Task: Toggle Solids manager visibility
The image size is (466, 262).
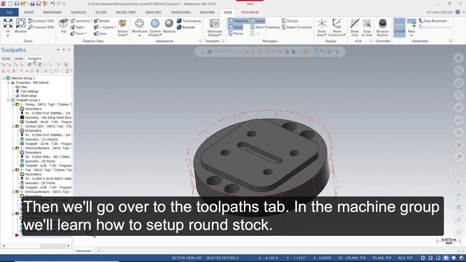Action: click(x=235, y=27)
